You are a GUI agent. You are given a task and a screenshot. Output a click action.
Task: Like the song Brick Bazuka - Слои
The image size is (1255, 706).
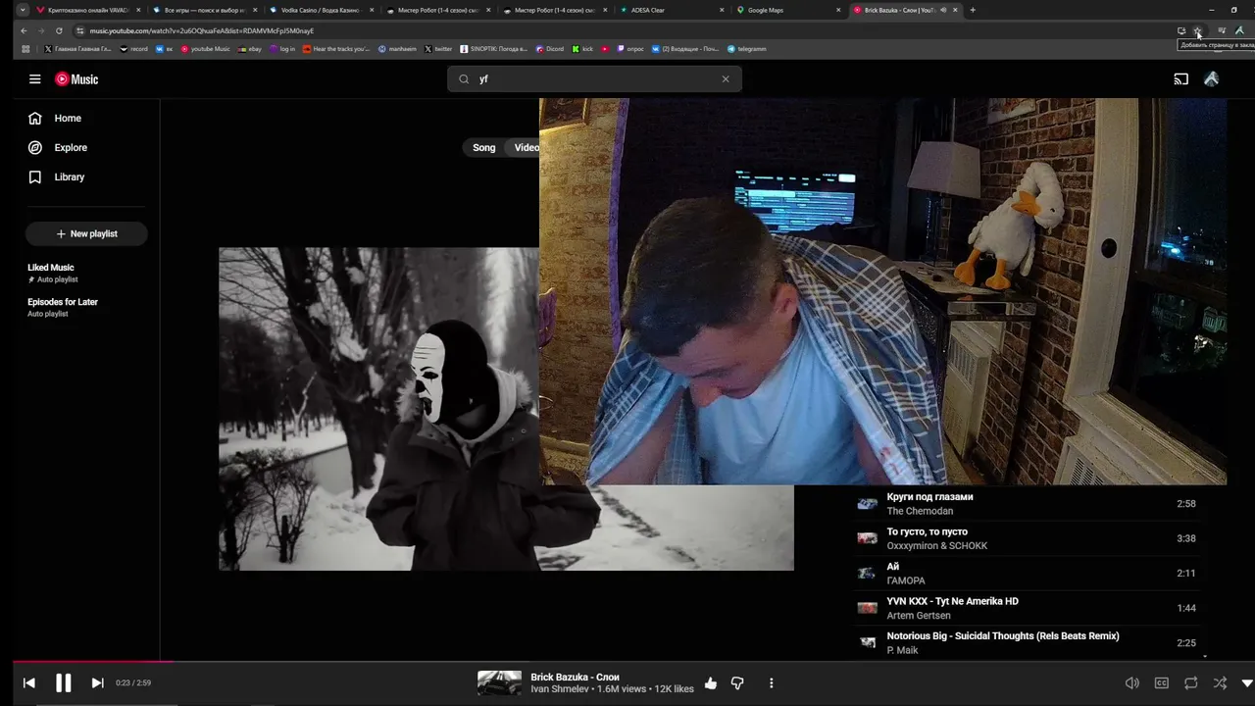[711, 683]
